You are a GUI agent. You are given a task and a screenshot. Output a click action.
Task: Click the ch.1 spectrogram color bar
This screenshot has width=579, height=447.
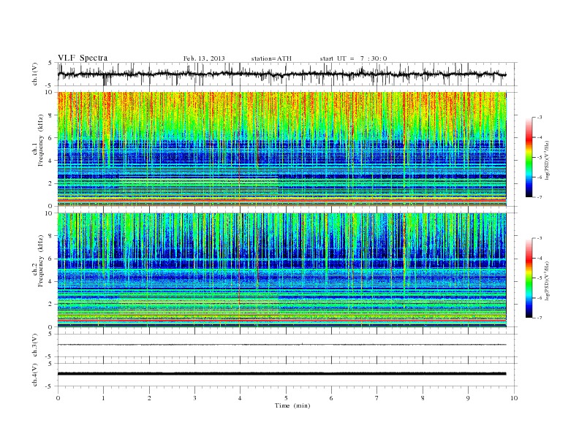(529, 157)
